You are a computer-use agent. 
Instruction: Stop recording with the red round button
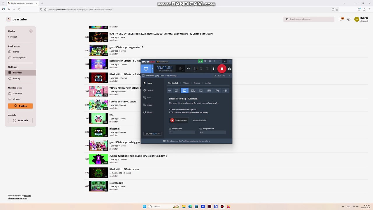pos(222,69)
